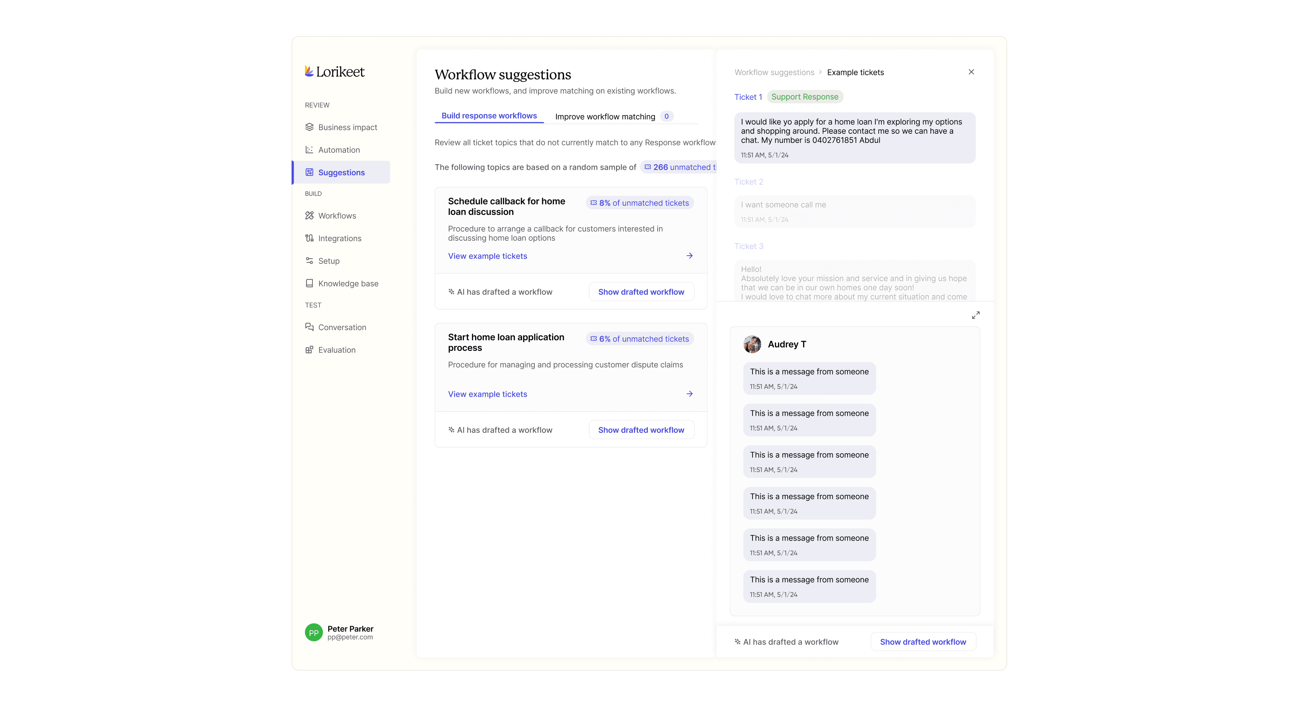
Task: Click the Workflows tools icon
Action: pyautogui.click(x=309, y=215)
